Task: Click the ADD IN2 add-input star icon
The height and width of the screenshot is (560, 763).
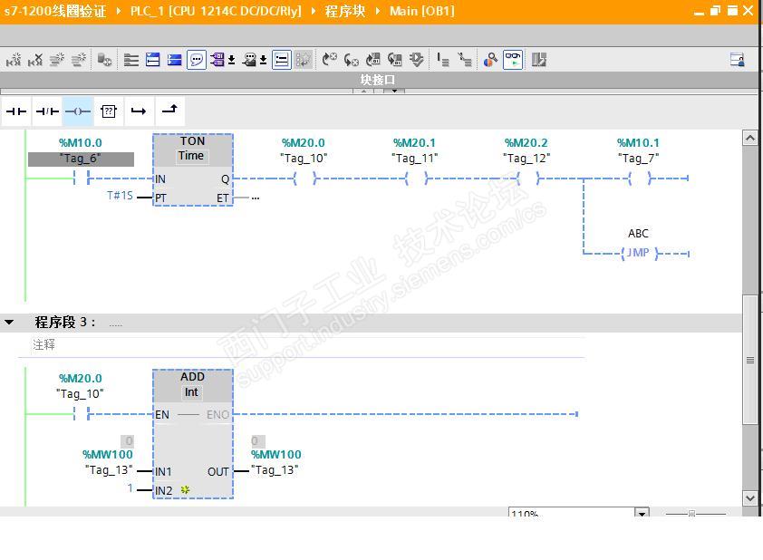Action: [185, 490]
